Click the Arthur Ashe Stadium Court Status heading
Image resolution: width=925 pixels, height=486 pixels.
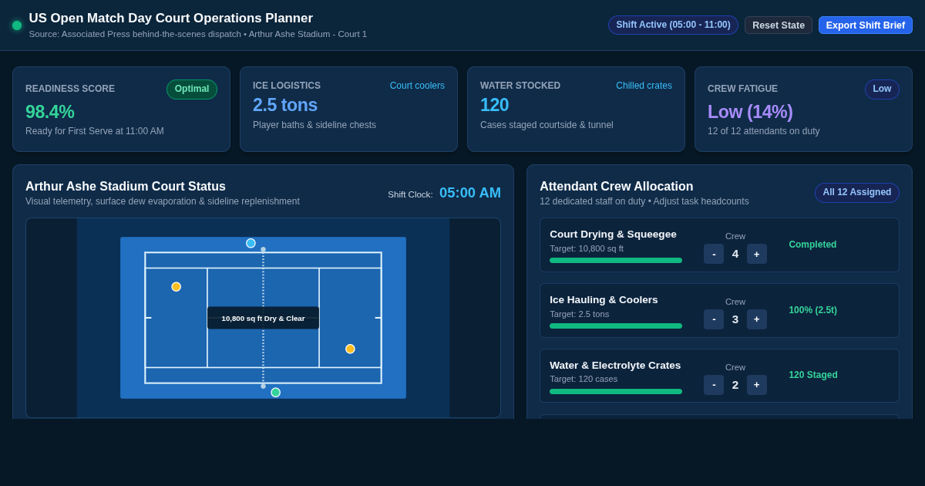(x=126, y=187)
